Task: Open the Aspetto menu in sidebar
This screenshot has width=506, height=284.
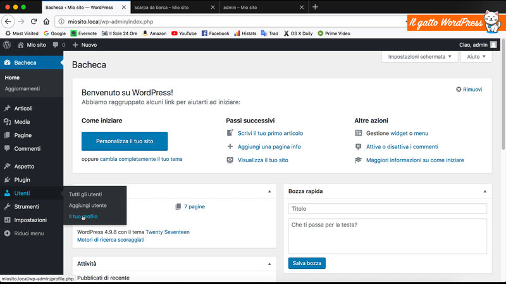Action: (32, 166)
